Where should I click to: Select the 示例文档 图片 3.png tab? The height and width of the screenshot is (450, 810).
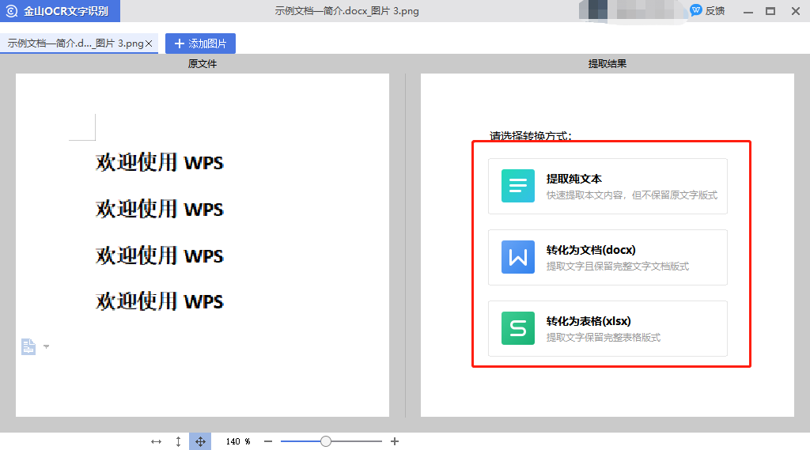pyautogui.click(x=75, y=43)
